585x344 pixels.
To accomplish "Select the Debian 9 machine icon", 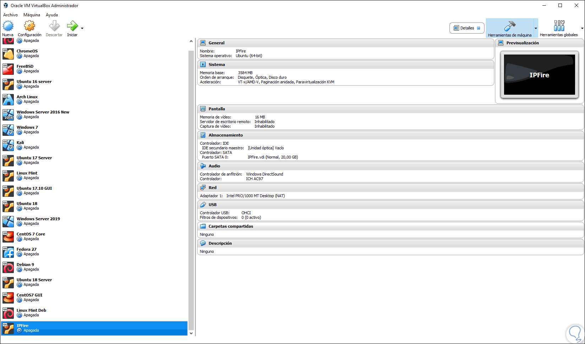I will coord(8,267).
